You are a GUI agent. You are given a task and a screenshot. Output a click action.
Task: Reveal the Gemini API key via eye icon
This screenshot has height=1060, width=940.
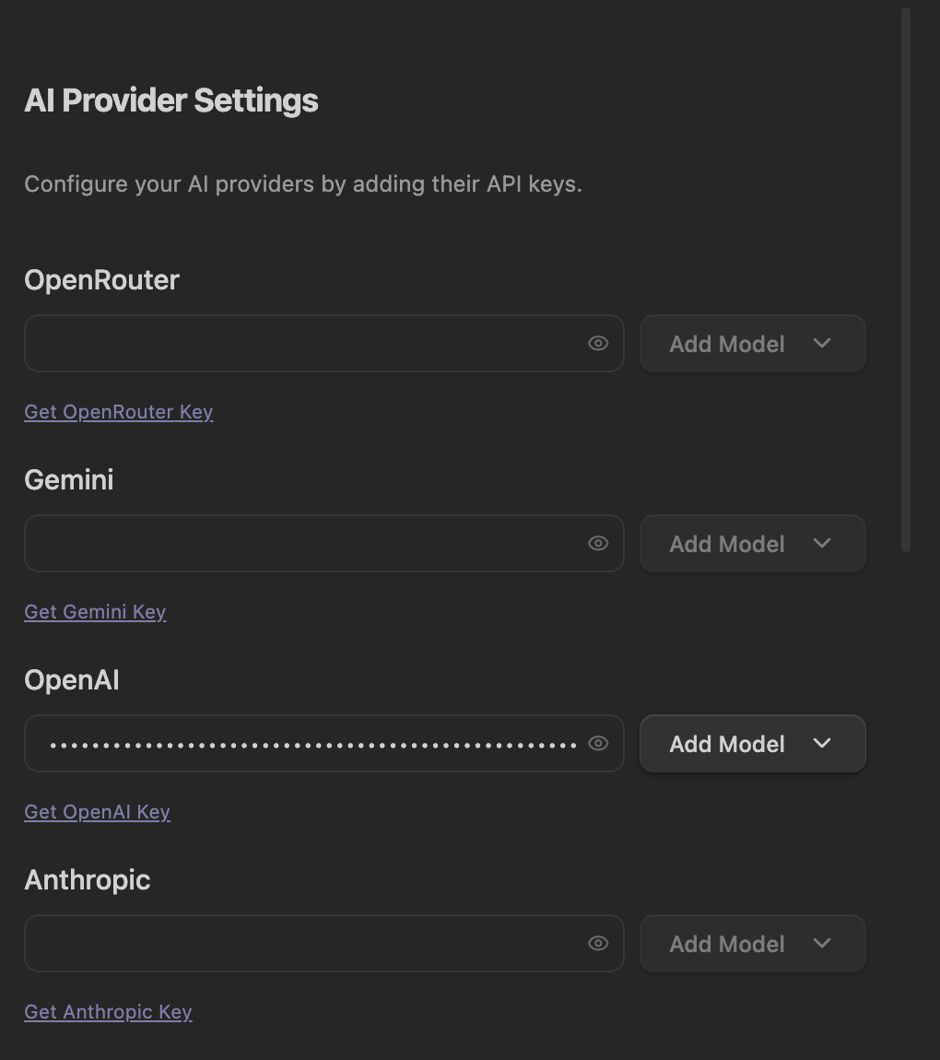tap(598, 544)
